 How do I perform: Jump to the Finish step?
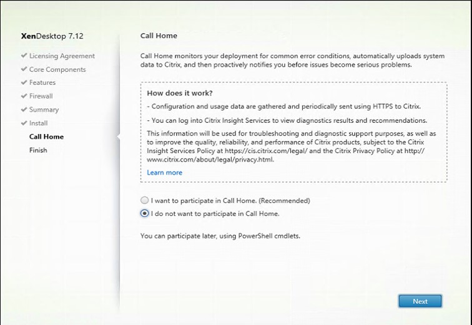(38, 150)
